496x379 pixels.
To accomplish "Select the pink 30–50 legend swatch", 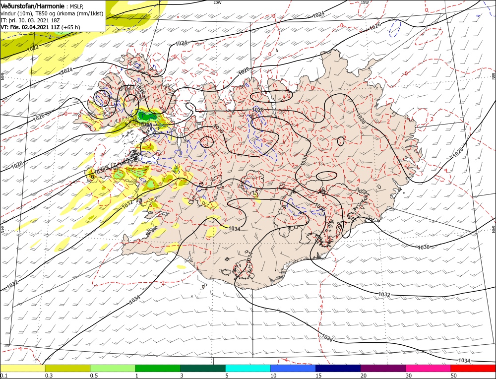I will [429, 368].
